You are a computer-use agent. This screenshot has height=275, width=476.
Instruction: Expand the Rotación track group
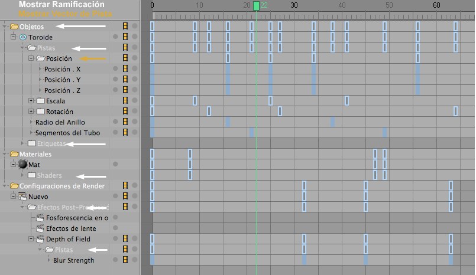coord(31,112)
